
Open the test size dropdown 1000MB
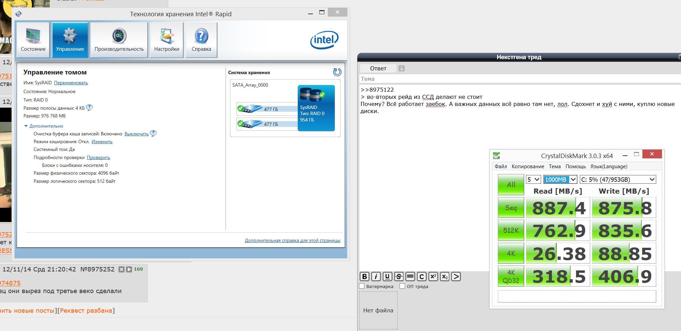coord(560,179)
